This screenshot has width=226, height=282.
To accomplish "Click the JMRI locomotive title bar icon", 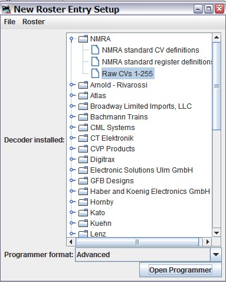I will pyautogui.click(x=6, y=9).
